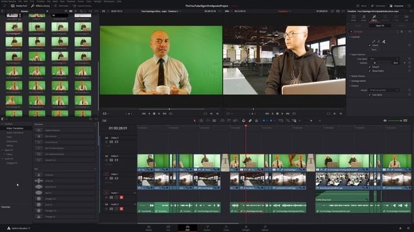This screenshot has height=232, width=414.
Task: Switch to the Color page tab
Action: pos(226,228)
